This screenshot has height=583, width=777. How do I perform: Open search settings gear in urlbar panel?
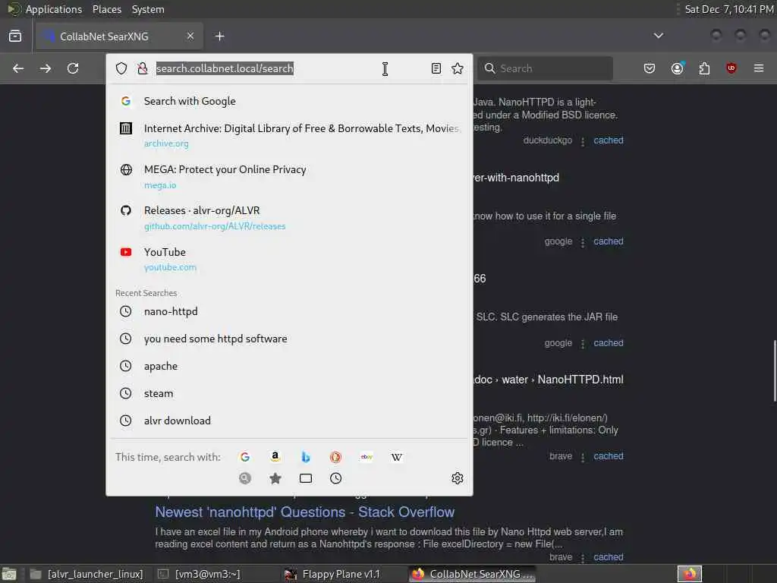point(458,478)
